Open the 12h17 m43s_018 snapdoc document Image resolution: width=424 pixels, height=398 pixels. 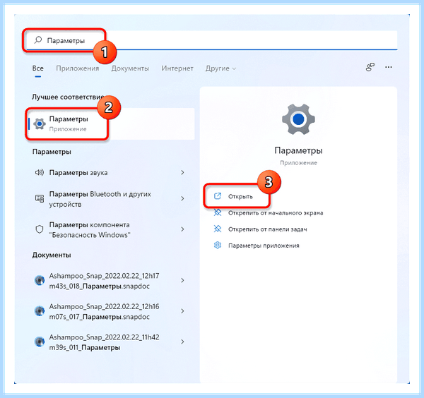point(110,281)
